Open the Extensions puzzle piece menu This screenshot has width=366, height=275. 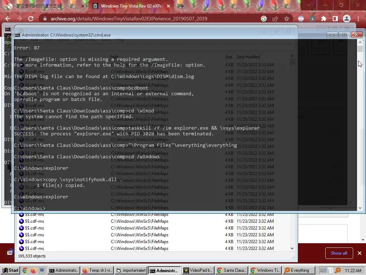[323, 19]
